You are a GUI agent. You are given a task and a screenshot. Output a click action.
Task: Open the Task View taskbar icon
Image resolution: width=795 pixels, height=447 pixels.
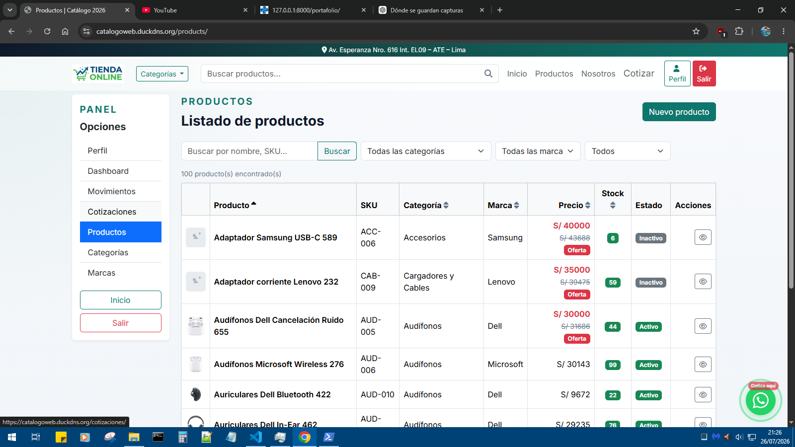(x=36, y=437)
